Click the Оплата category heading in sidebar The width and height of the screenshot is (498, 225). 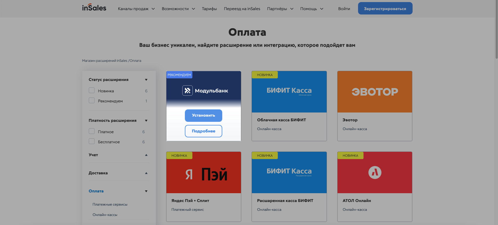coord(96,191)
